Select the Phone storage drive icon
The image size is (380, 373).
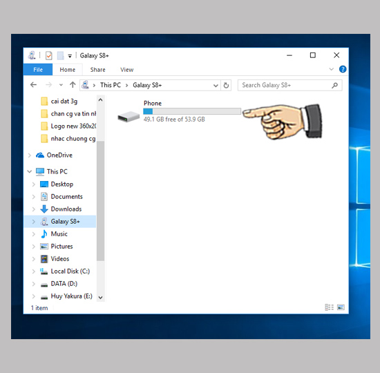(x=129, y=116)
